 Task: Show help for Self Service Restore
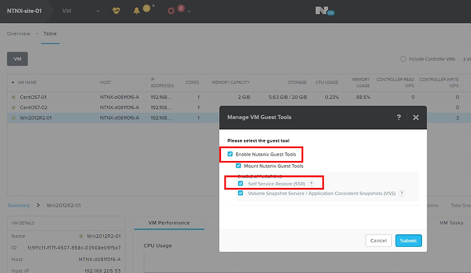[x=311, y=183]
